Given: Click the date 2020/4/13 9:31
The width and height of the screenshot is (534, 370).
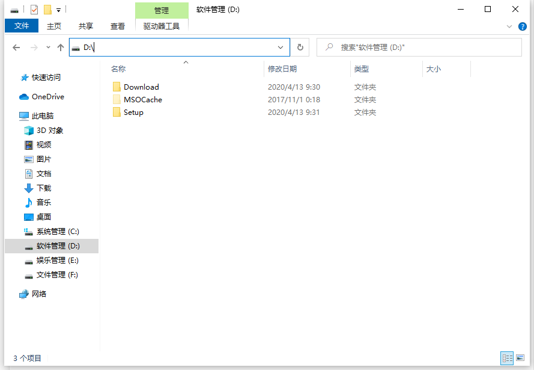Looking at the screenshot, I should point(294,112).
